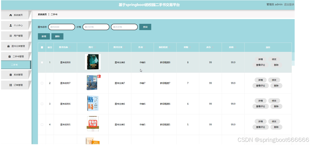Click the sort icon in 新旧程度 column header
This screenshot has height=145, width=310.
pos(170,47)
